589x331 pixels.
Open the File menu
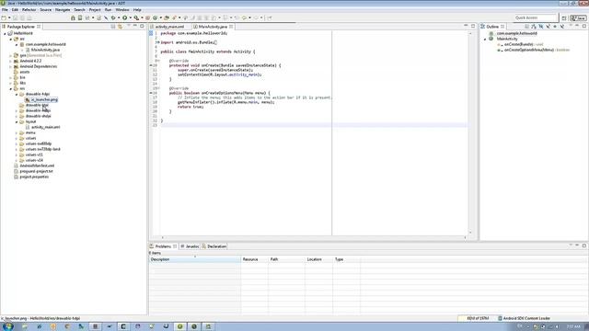point(5,10)
